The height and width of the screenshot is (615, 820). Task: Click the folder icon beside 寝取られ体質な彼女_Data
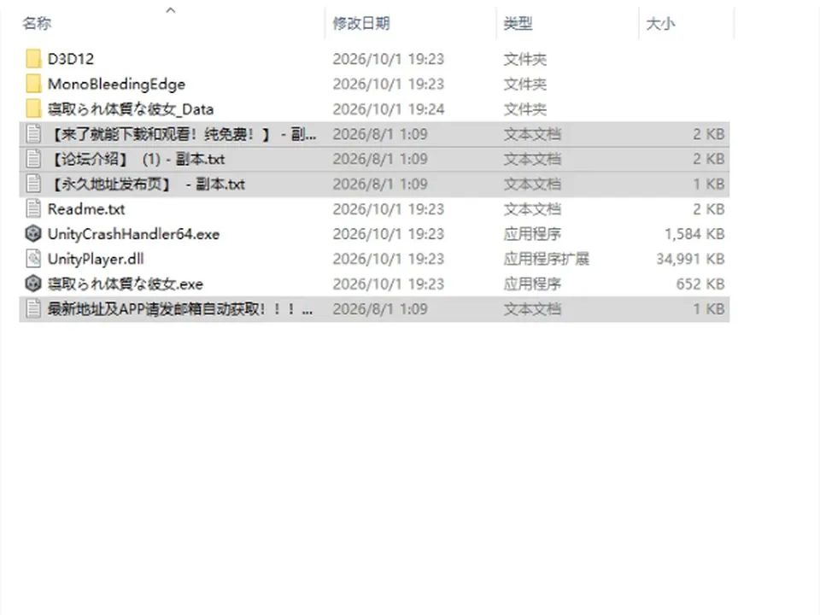click(33, 108)
